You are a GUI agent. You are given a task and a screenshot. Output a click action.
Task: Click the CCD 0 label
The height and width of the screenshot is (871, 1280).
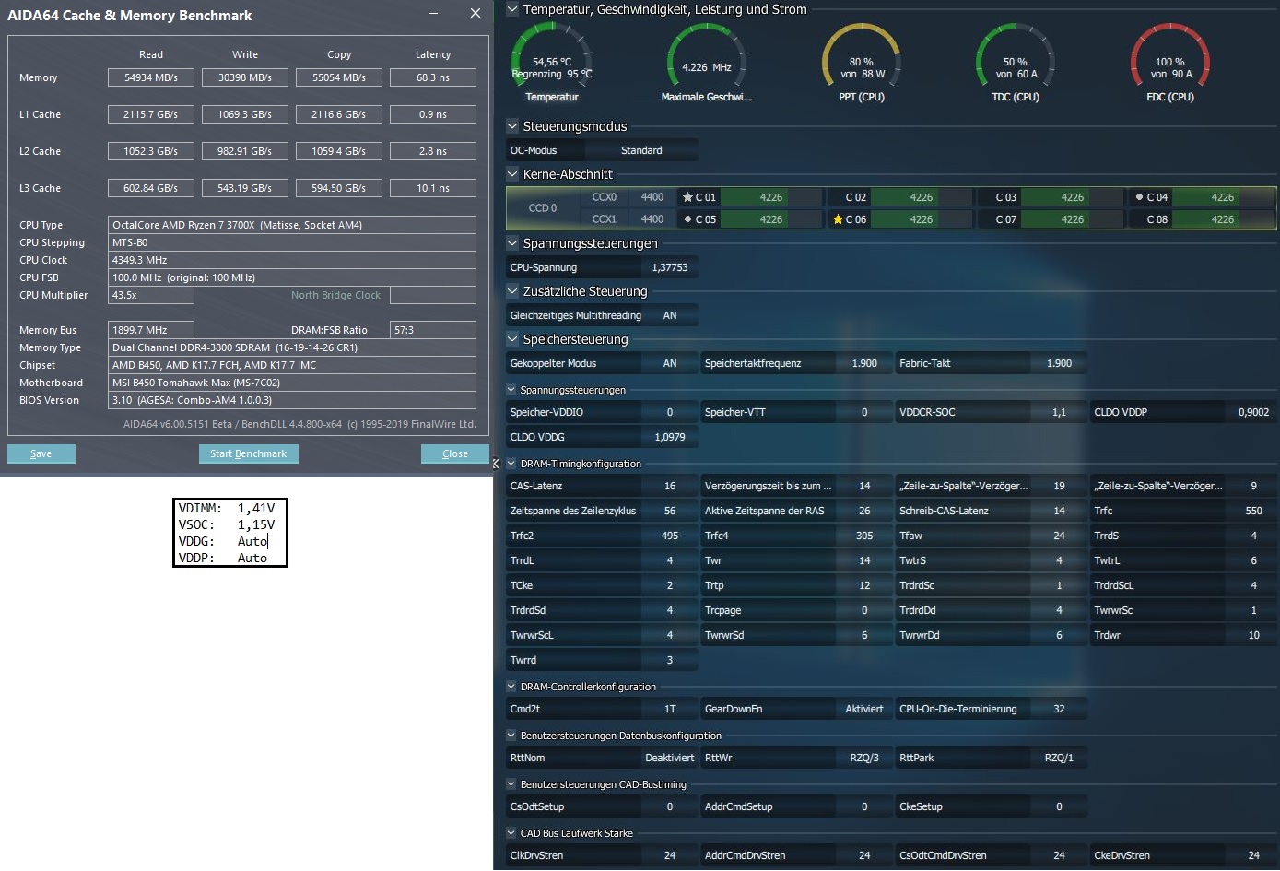(x=543, y=208)
